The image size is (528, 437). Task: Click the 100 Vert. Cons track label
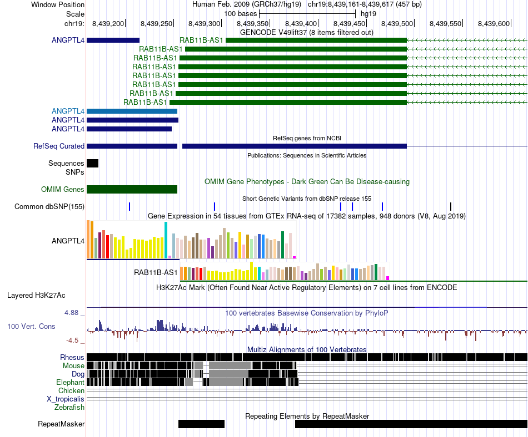(x=31, y=327)
